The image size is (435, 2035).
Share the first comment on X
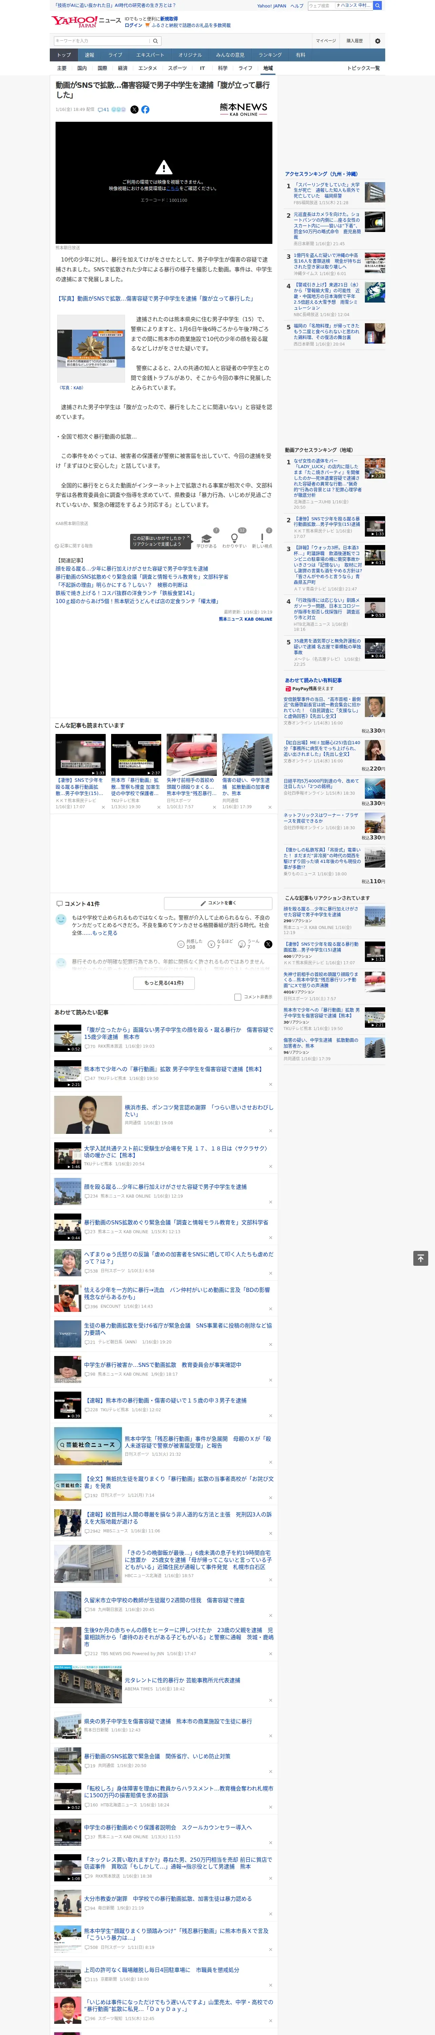click(268, 944)
